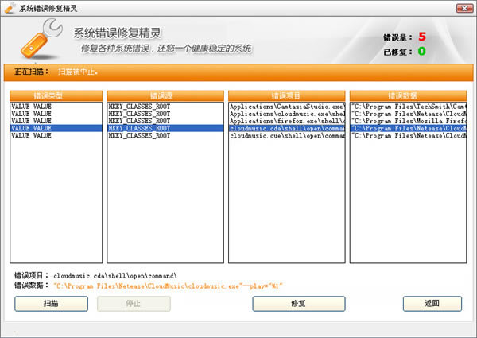This screenshot has height=338, width=477.
Task: Click the red error count 5
Action: coord(422,37)
